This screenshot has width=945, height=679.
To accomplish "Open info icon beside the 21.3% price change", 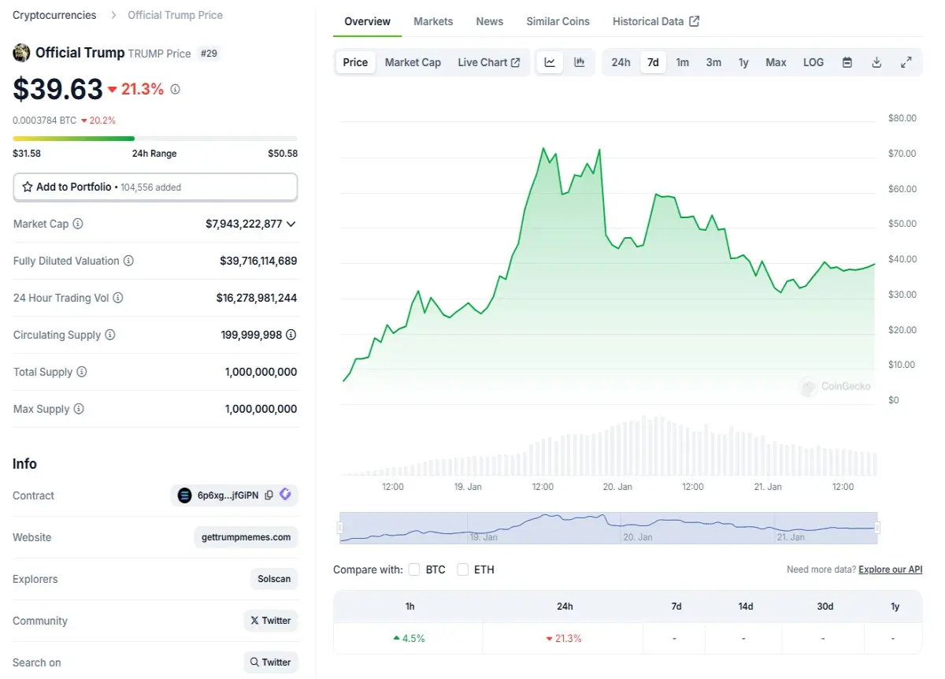I will 175,90.
